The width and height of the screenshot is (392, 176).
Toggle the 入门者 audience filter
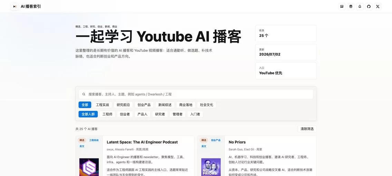pyautogui.click(x=195, y=114)
